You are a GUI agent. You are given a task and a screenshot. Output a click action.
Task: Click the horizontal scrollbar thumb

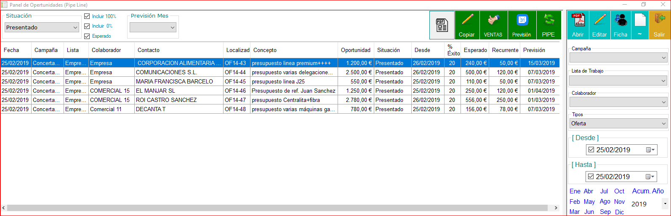[x=277, y=208]
